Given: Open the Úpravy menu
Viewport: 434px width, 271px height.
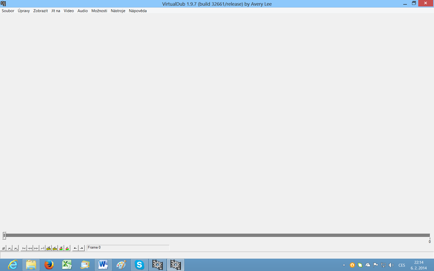Looking at the screenshot, I should tap(24, 11).
